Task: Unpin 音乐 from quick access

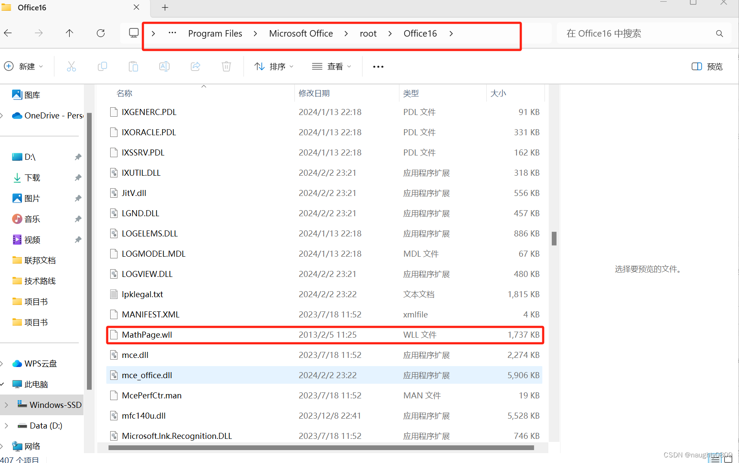Action: point(78,219)
